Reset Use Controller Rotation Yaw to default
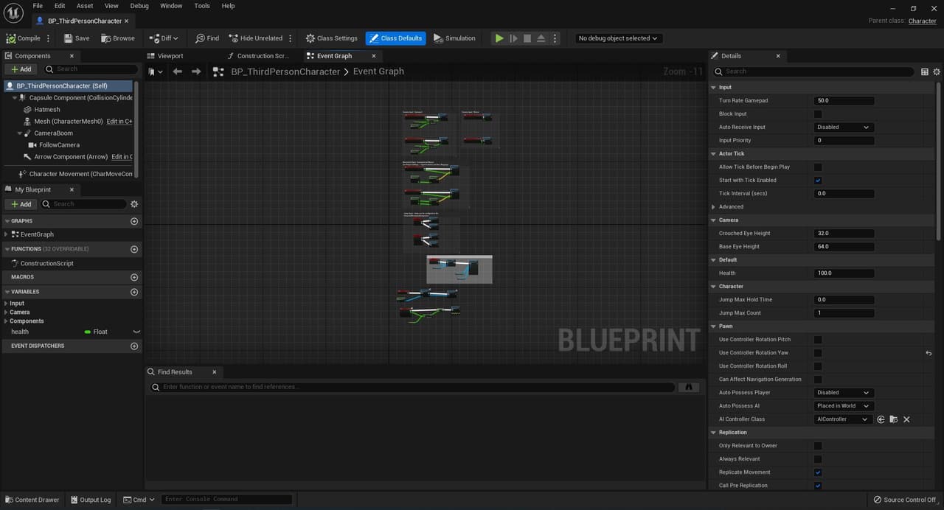This screenshot has width=944, height=510. [x=929, y=353]
